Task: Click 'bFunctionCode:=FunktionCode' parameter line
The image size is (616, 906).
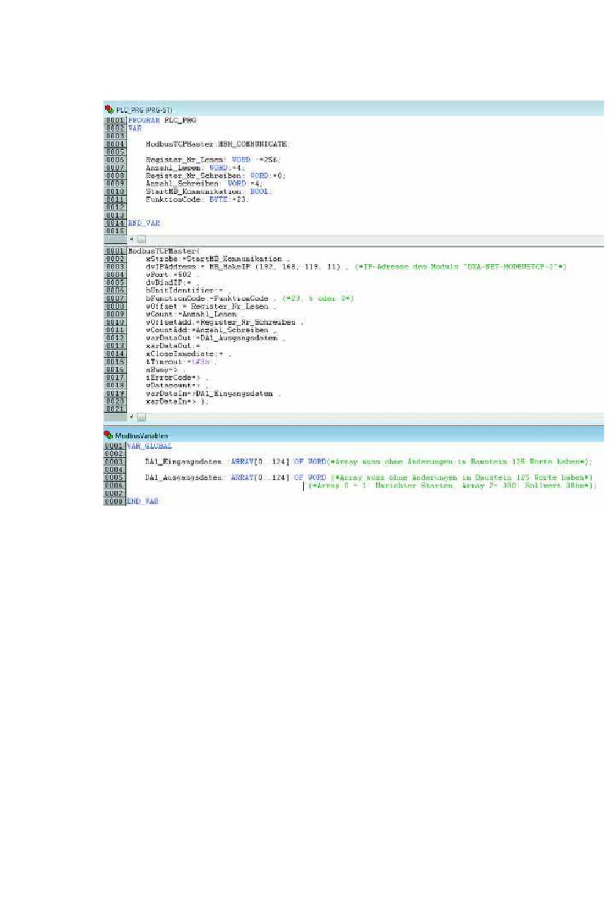Action: [x=211, y=298]
